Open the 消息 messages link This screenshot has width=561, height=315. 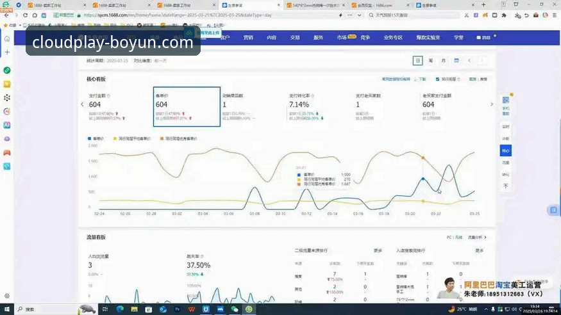click(483, 38)
